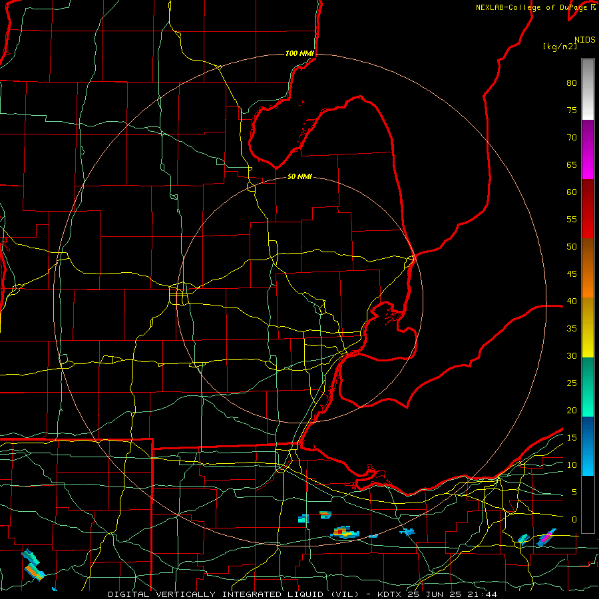Viewport: 599px width, 599px height.
Task: Click the "5" value on the VIL scale
Action: (574, 493)
